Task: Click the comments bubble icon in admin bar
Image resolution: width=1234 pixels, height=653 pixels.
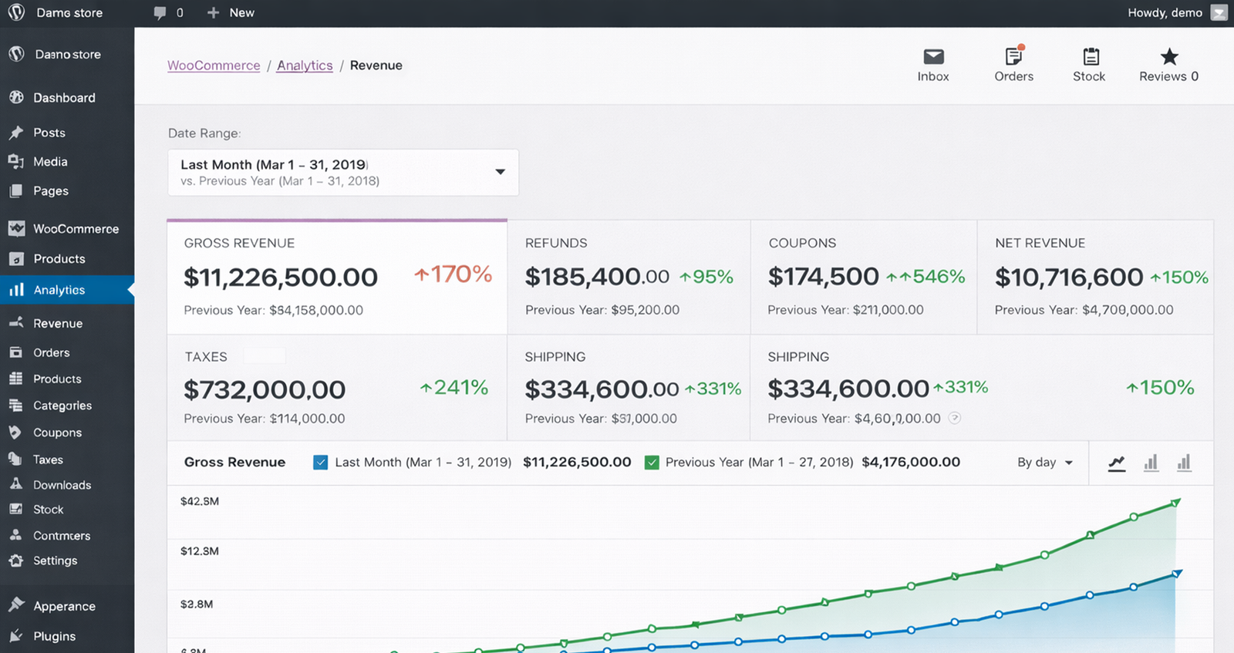Action: (160, 13)
